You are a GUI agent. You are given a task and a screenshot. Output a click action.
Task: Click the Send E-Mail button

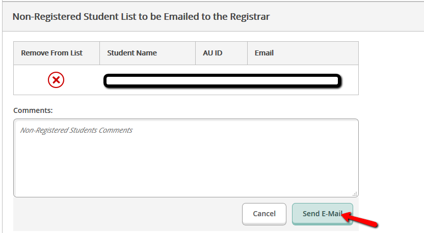[x=322, y=214]
